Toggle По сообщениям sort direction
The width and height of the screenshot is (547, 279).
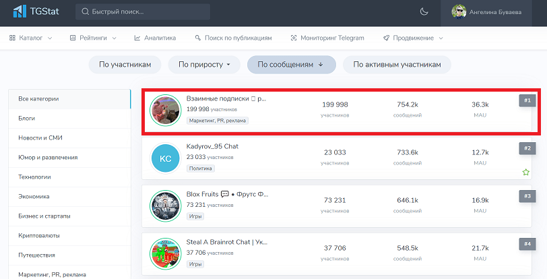pyautogui.click(x=291, y=65)
